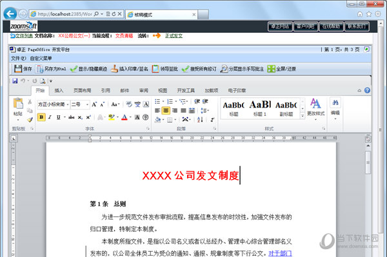Viewport: 387px width, 257px height.
Task: Click the 保存 save button in PageOffice toolbar
Action: click(x=23, y=69)
